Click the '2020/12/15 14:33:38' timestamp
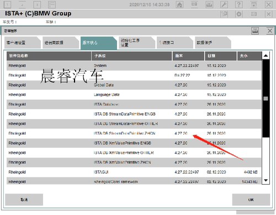Screen dimensions: 276x215 149,4
